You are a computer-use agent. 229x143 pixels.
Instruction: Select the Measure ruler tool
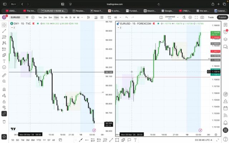point(4,75)
